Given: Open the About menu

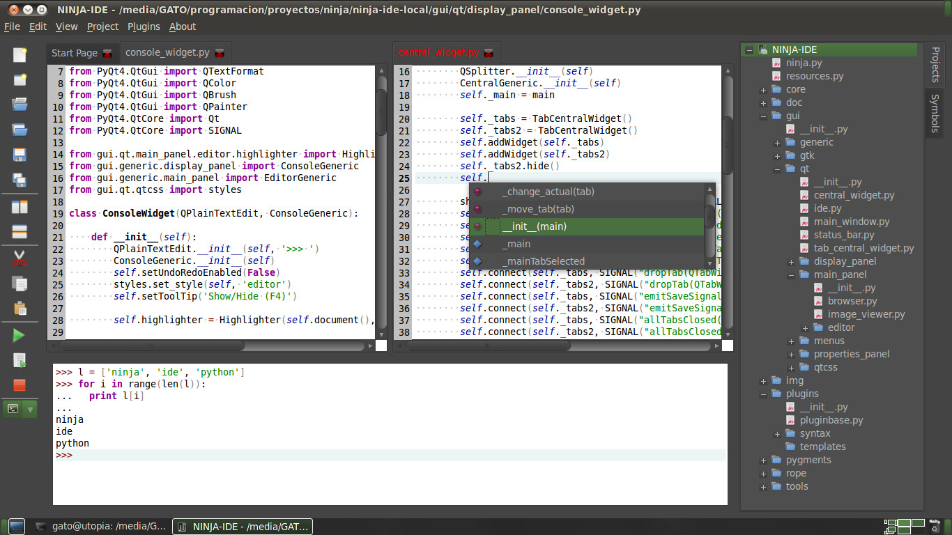Looking at the screenshot, I should [x=183, y=26].
